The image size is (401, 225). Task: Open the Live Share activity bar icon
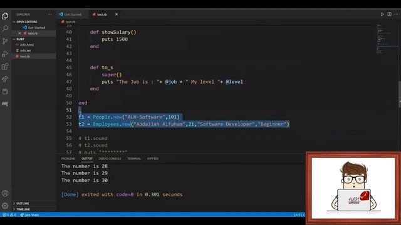point(5,79)
